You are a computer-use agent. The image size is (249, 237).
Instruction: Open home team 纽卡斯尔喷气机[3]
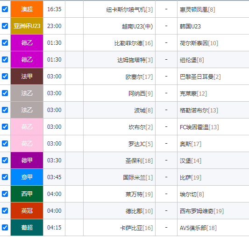(129, 10)
